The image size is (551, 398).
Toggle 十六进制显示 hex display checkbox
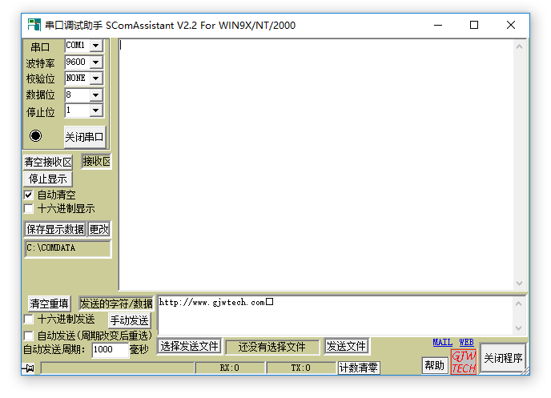coord(29,208)
